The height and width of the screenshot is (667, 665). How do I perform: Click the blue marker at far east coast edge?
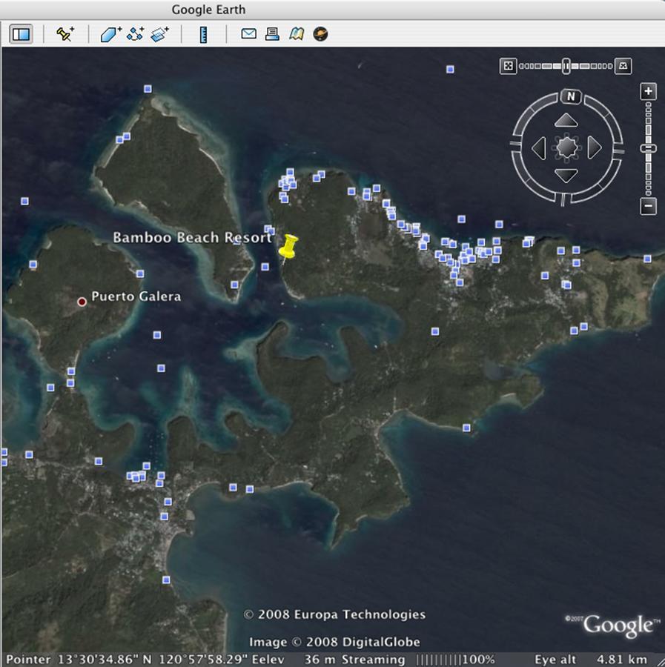(x=647, y=259)
